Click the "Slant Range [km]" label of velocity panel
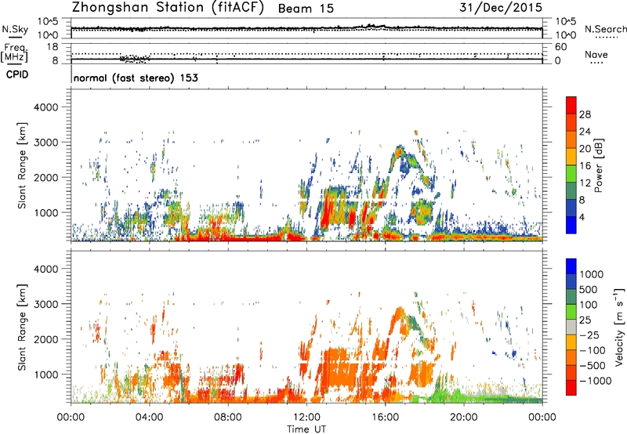Image resolution: width=627 pixels, height=434 pixels. tap(22, 327)
